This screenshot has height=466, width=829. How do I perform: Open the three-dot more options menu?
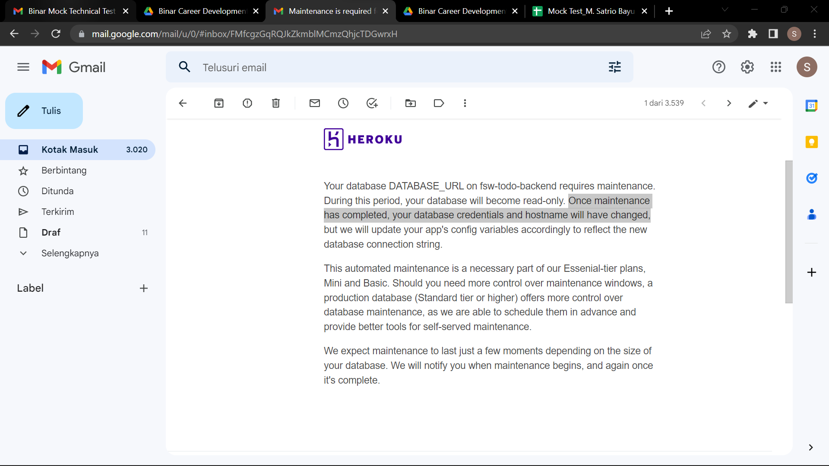pos(465,103)
